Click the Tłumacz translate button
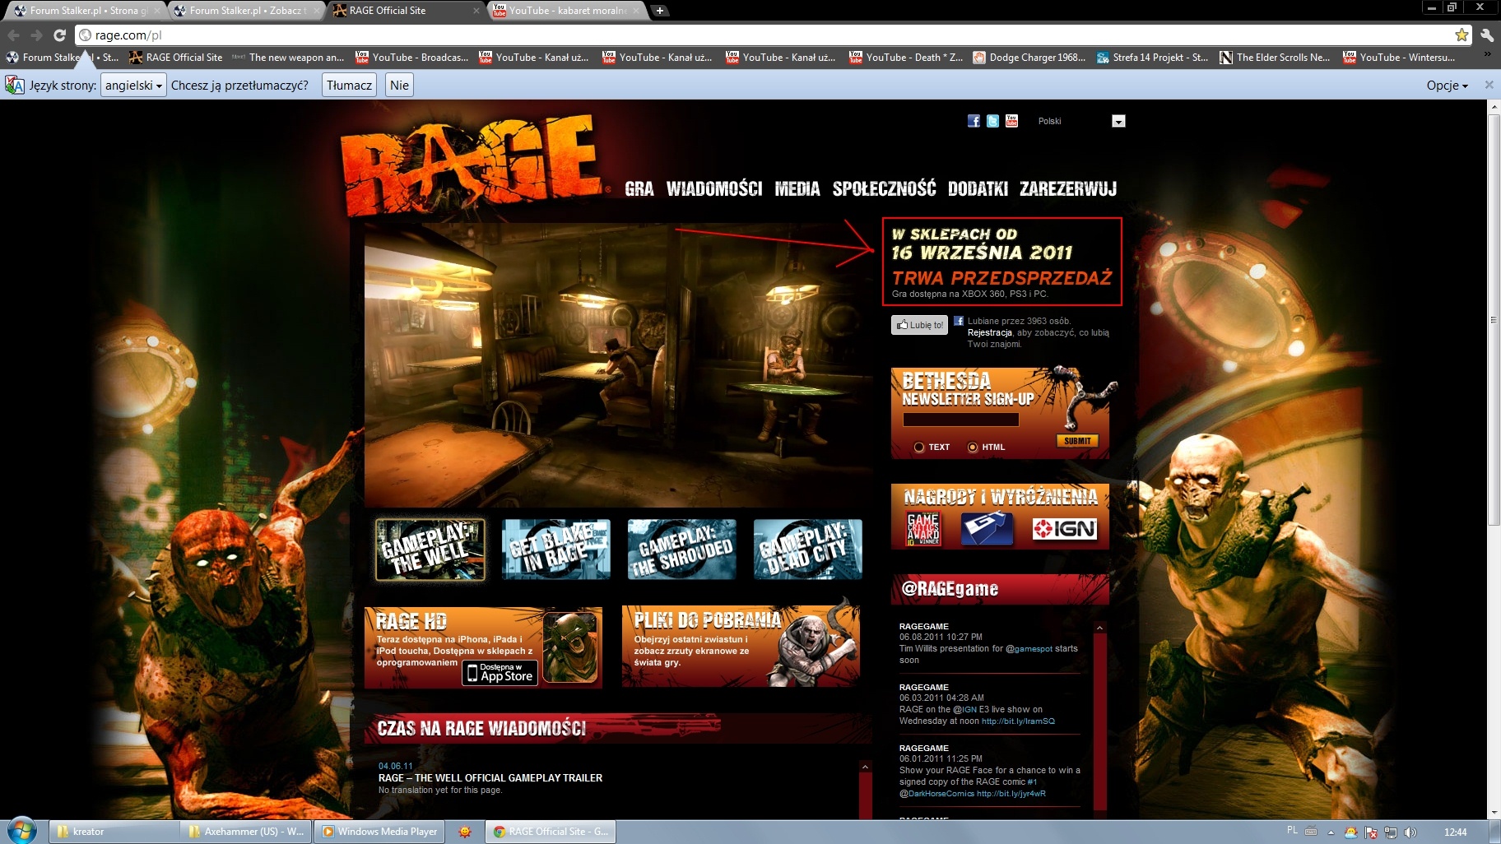This screenshot has height=844, width=1501. pyautogui.click(x=349, y=86)
